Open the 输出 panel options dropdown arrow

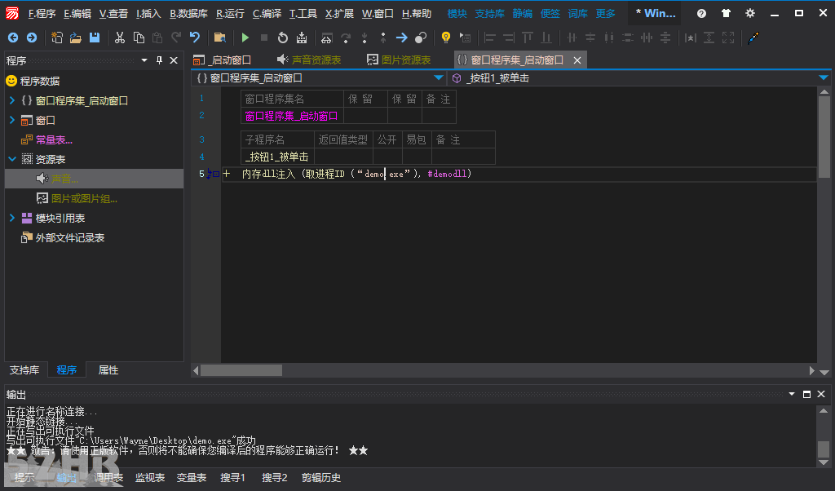(x=792, y=394)
